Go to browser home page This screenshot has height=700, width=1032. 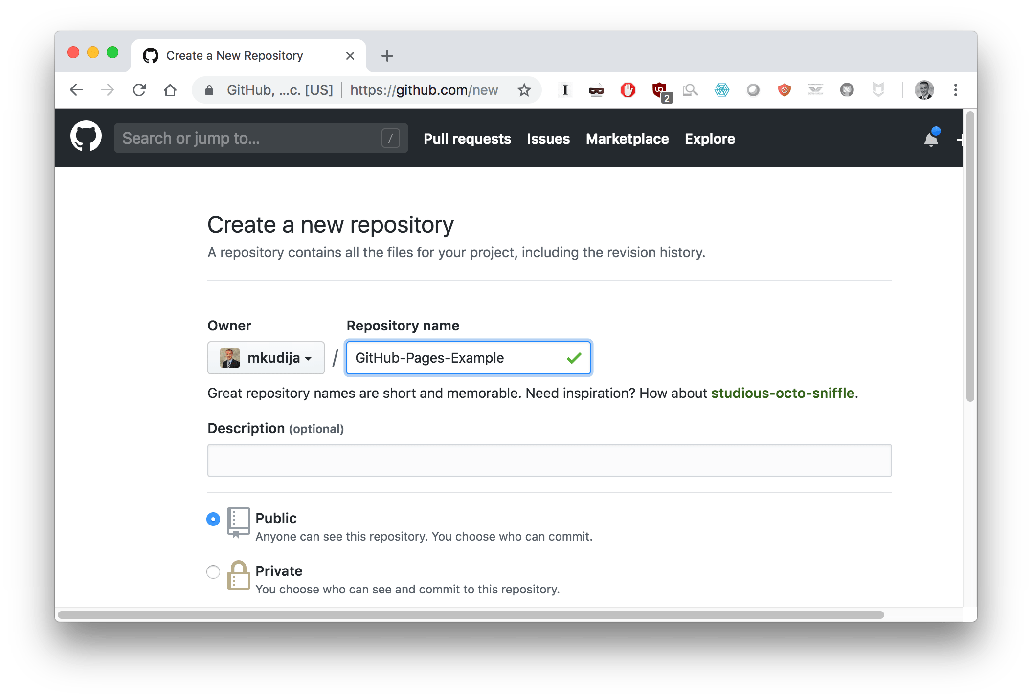coord(170,90)
